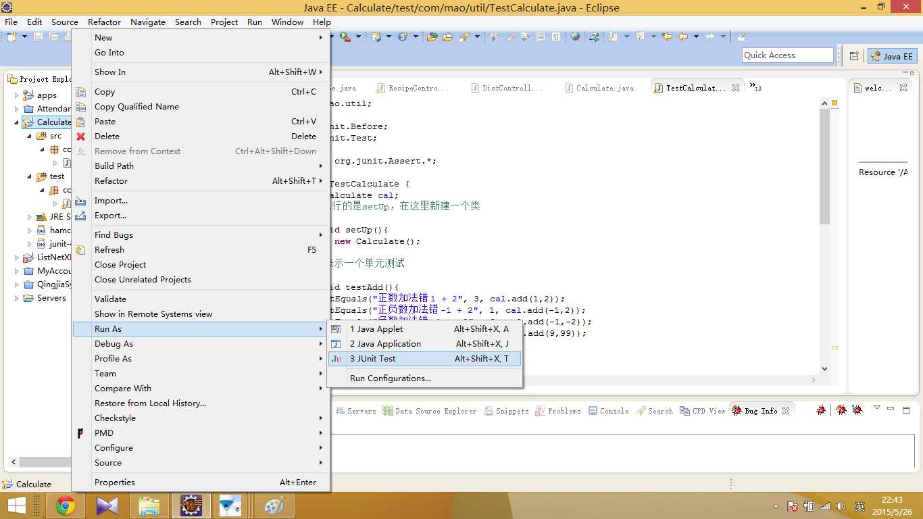Open the Data Source Explorer tab
The image size is (923, 519).
pyautogui.click(x=430, y=411)
